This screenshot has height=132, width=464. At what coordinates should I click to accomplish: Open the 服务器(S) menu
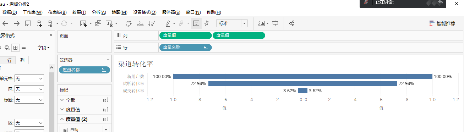coord(171,12)
